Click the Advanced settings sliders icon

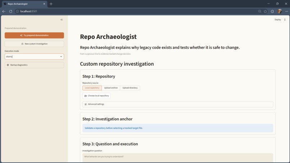point(85,104)
